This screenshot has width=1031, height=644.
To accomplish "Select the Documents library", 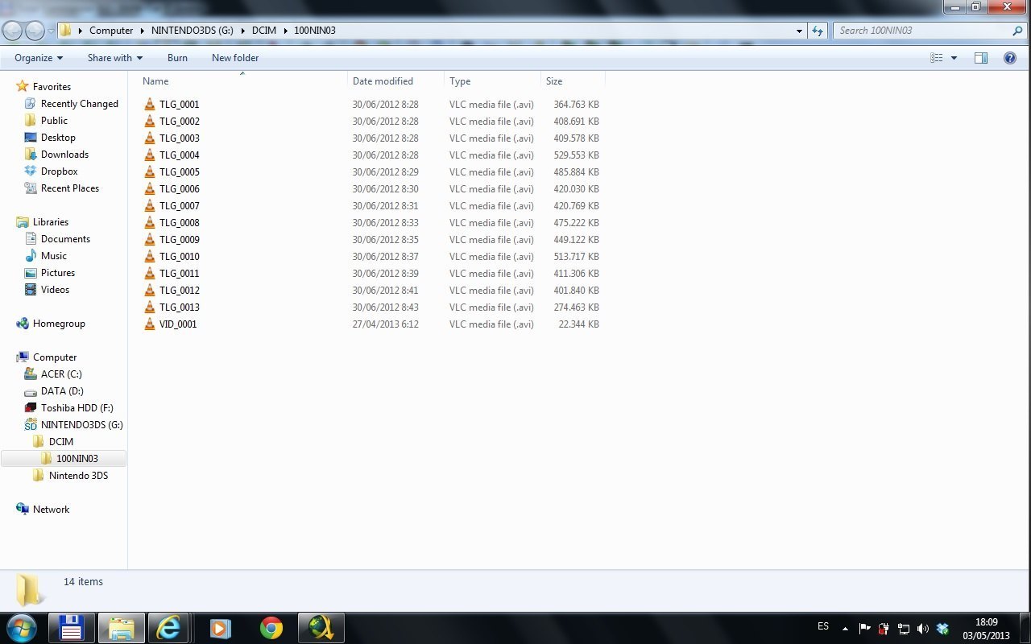I will point(65,239).
